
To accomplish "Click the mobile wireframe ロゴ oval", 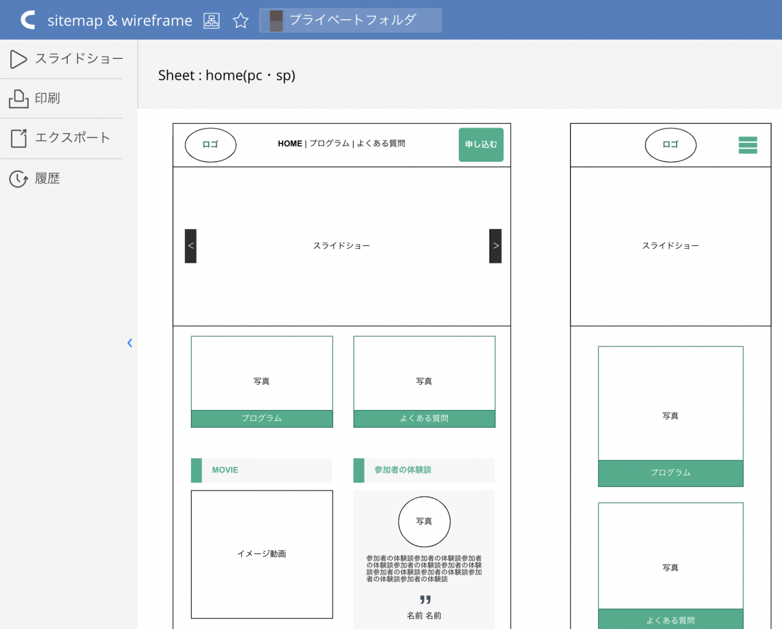I will point(670,145).
